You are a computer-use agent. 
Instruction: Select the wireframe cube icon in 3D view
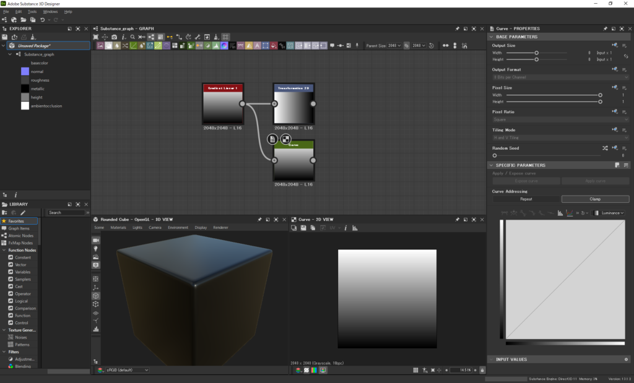point(96,304)
